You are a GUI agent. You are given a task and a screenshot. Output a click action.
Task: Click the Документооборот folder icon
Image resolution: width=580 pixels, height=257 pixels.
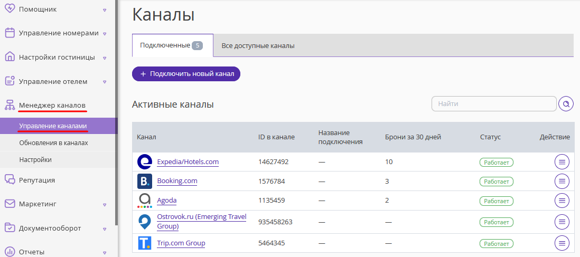pyautogui.click(x=10, y=228)
